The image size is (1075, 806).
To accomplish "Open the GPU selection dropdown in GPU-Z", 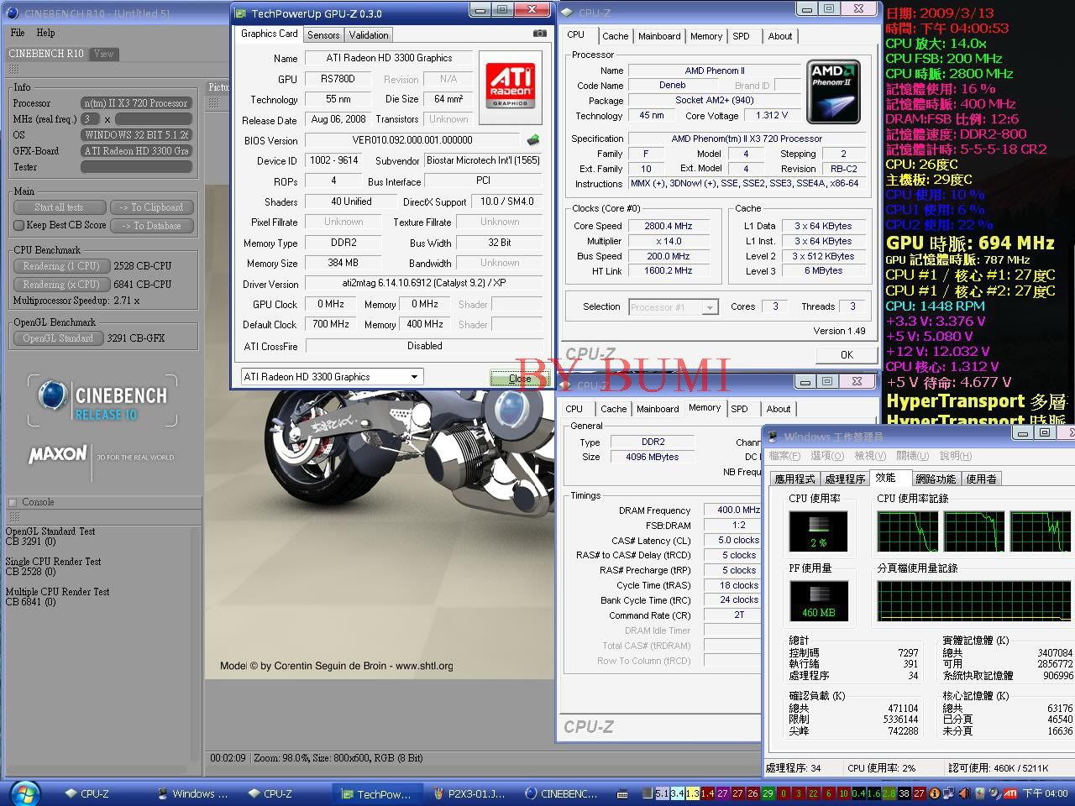I will coord(414,377).
